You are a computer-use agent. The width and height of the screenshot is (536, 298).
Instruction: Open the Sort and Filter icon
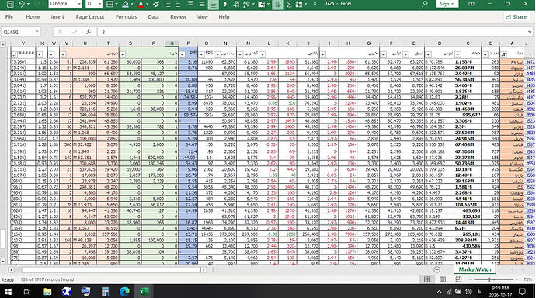pyautogui.click(x=245, y=4)
